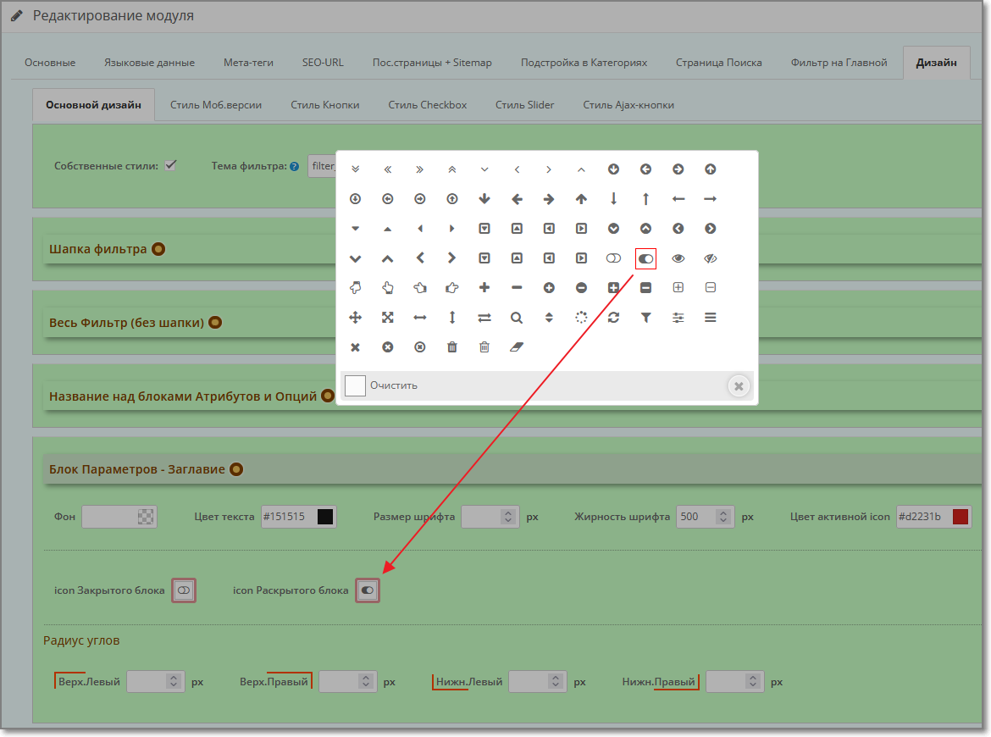Choose the dotted spinner circle icon

click(581, 318)
